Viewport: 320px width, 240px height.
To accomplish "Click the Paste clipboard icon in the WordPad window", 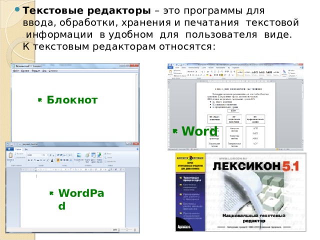I will [x=10, y=156].
